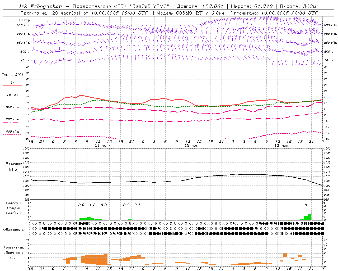Select left-side 700 гПа wind level label
This screenshot has width=338, height=271.
(23, 34)
